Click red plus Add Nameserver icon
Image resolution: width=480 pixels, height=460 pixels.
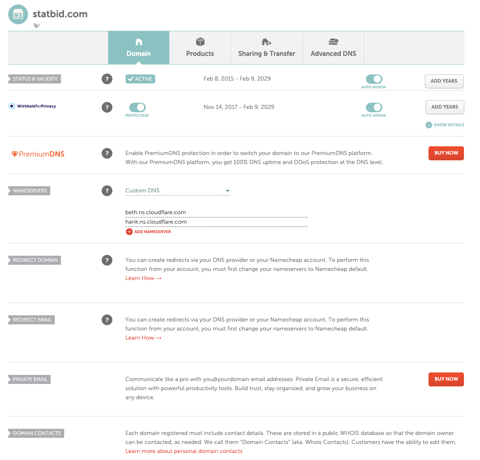(x=129, y=231)
